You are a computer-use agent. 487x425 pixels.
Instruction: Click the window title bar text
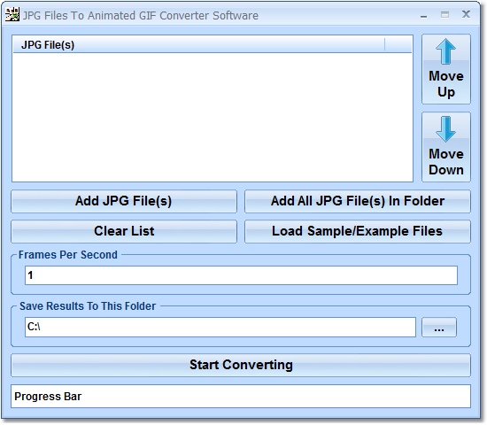(x=141, y=16)
